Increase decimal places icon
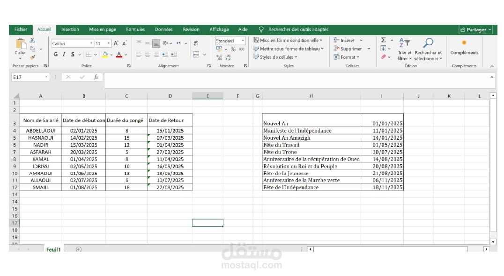The image size is (504, 276). [219, 57]
